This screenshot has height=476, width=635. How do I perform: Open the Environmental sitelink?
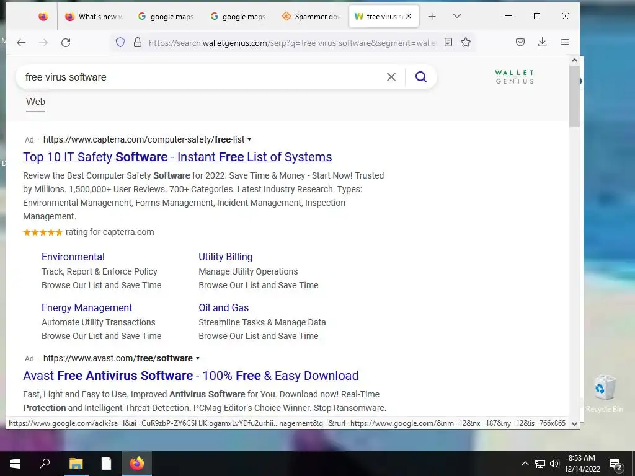pos(73,257)
